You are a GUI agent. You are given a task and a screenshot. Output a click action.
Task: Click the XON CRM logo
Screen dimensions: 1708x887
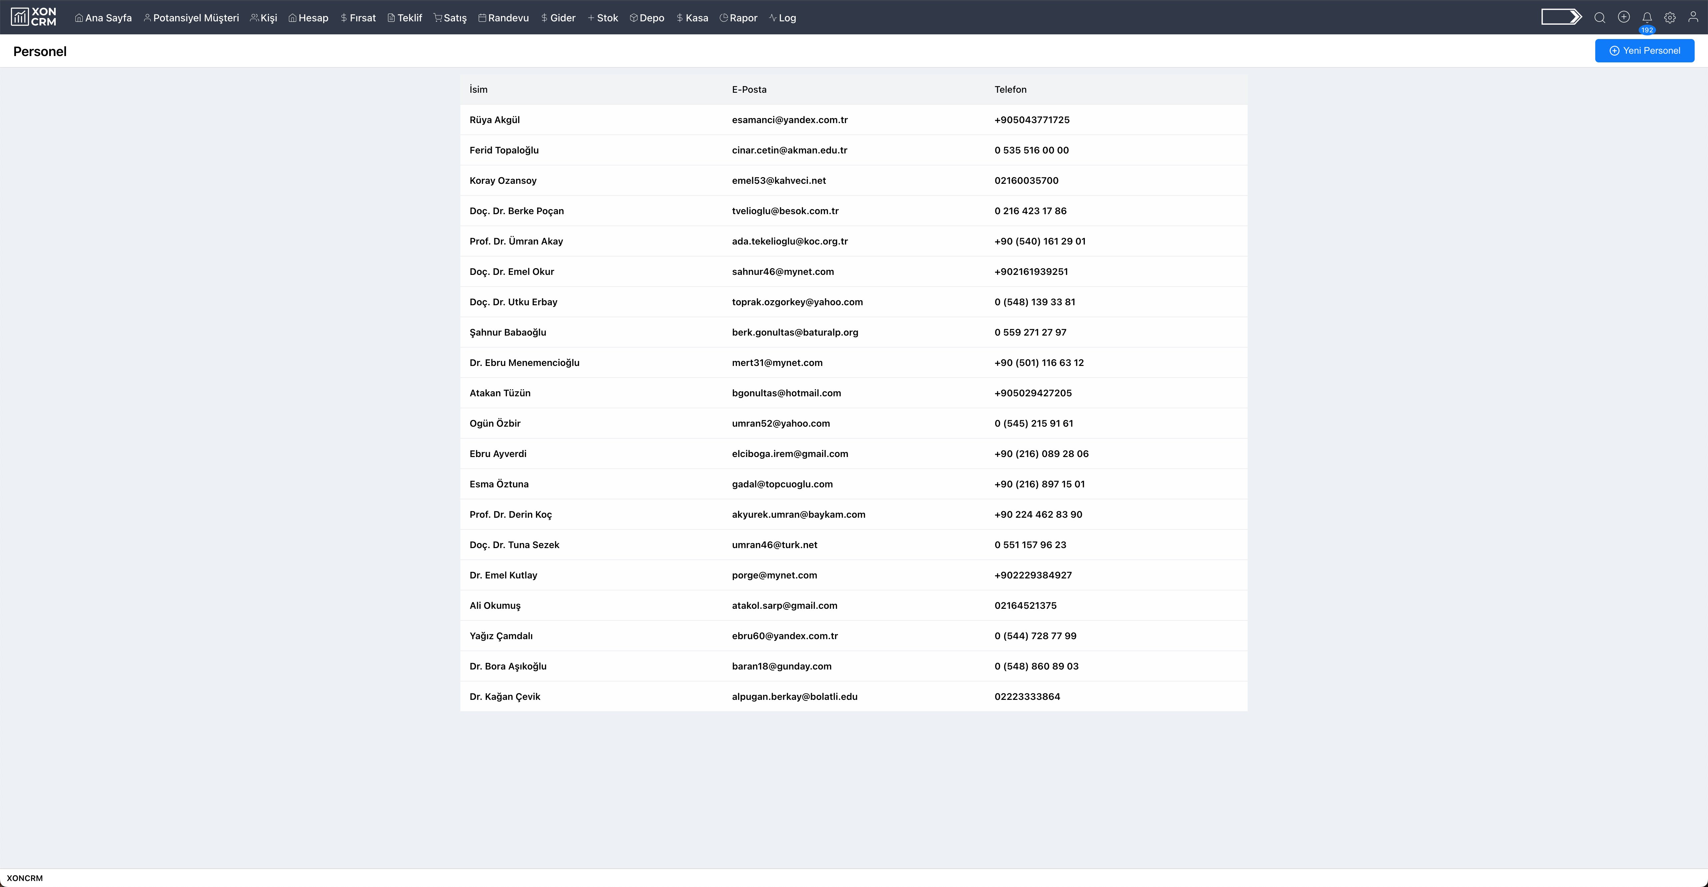34,17
